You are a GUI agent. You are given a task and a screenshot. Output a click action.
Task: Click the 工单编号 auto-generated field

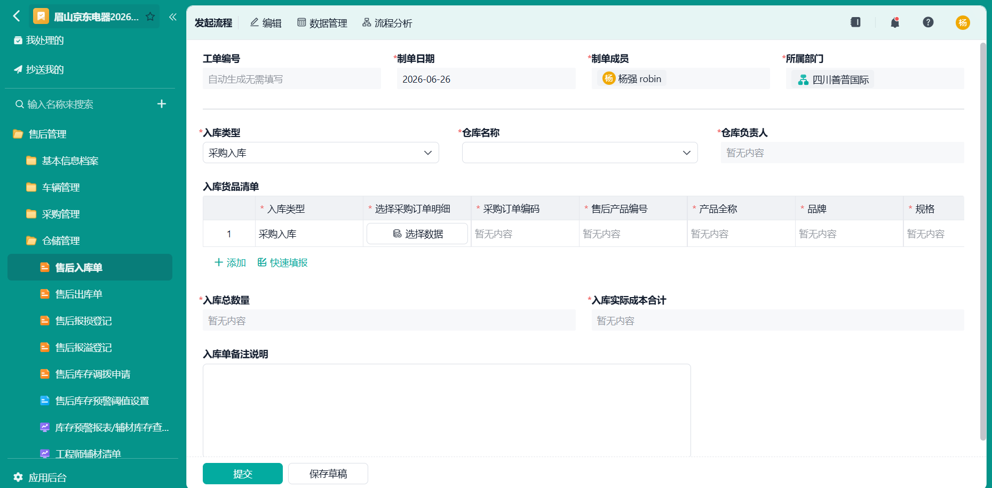pyautogui.click(x=292, y=79)
